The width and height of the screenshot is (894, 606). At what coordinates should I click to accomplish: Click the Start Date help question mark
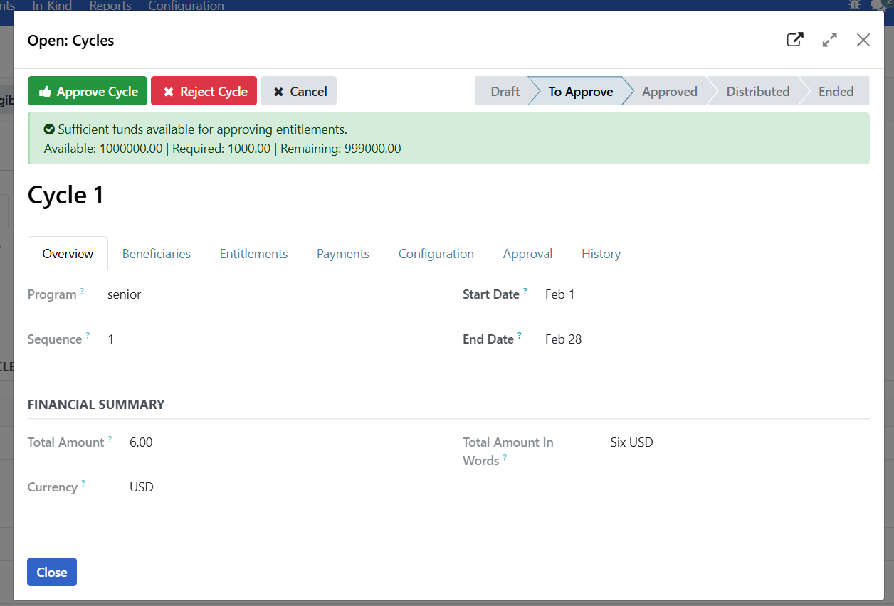point(525,292)
